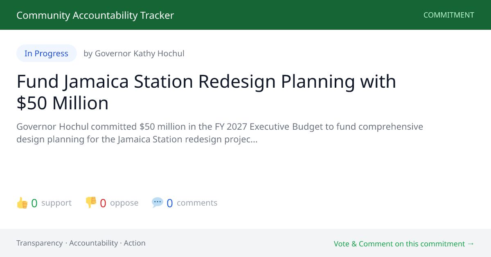Click the speech bubble comments icon

click(x=158, y=203)
